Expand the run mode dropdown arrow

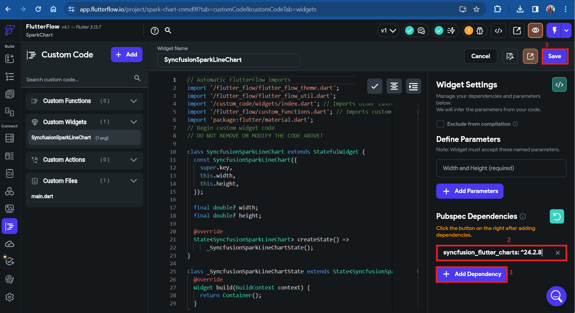(x=567, y=30)
